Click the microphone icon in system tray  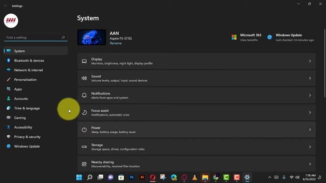click(284, 177)
